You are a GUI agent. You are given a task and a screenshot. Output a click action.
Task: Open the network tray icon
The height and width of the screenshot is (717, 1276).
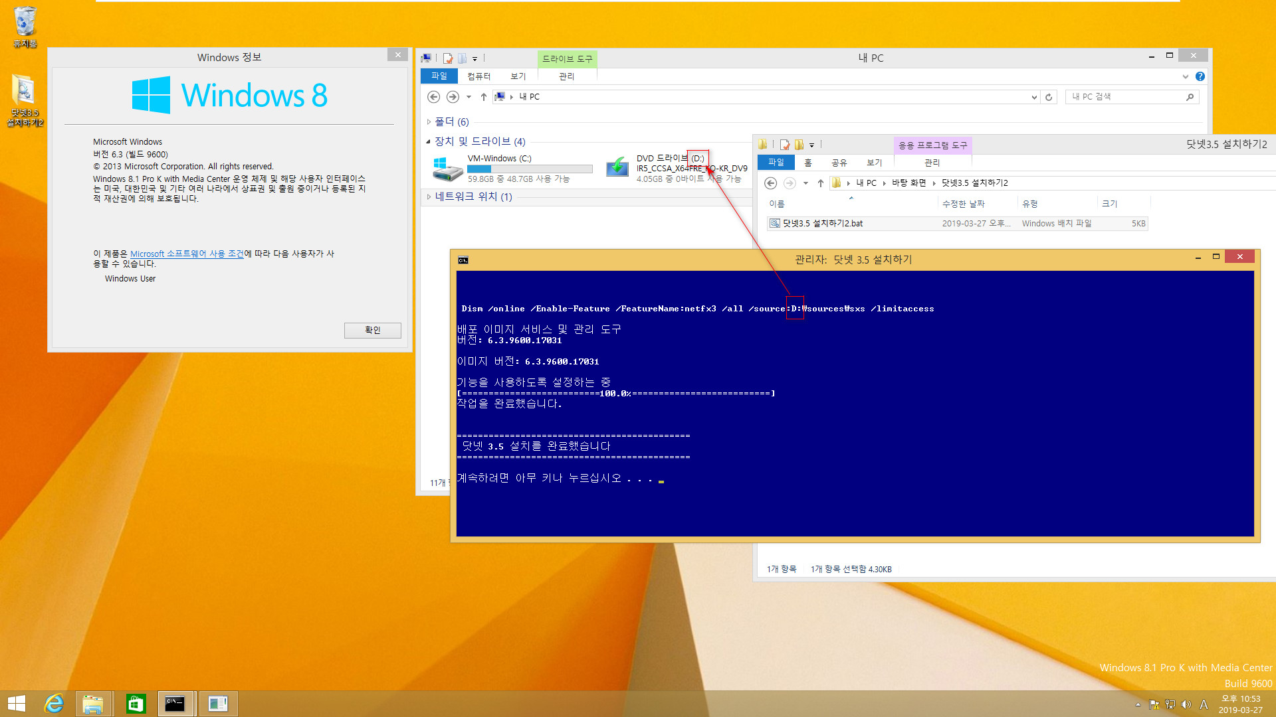pyautogui.click(x=1170, y=704)
